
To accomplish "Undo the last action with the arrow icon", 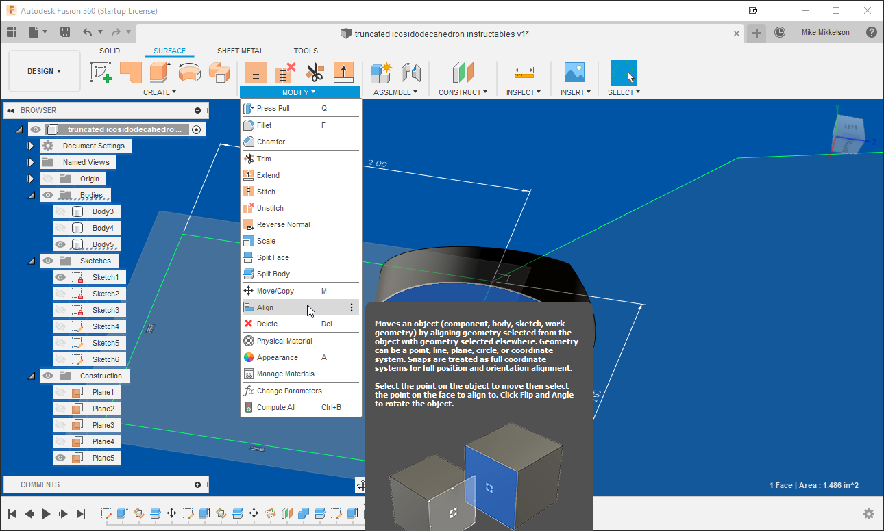I will [x=87, y=32].
